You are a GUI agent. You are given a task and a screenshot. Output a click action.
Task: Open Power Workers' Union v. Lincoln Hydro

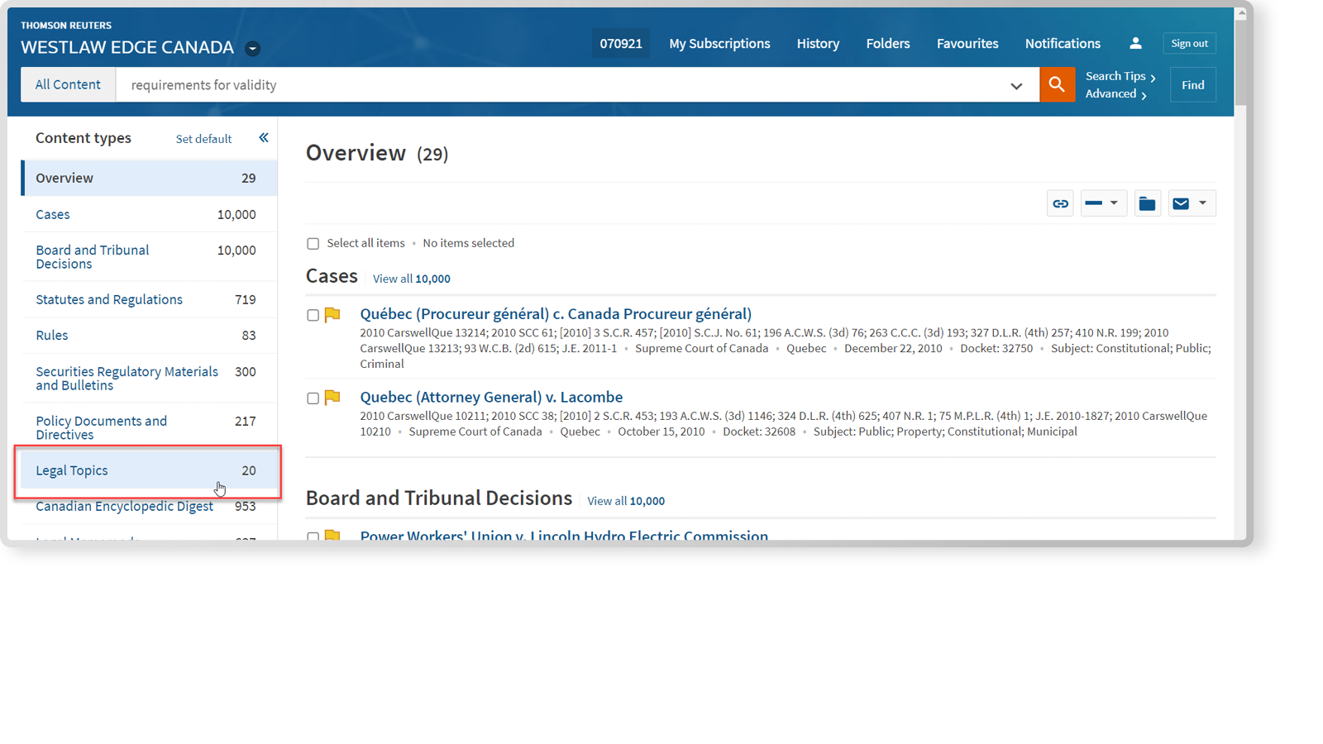pyautogui.click(x=564, y=535)
